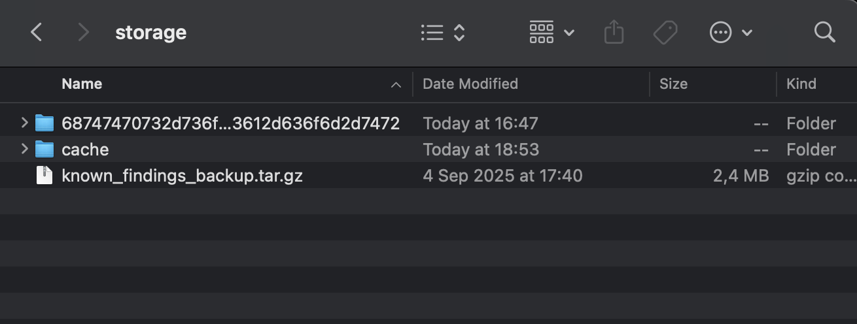Click the storage window title
This screenshot has width=857, height=324.
pyautogui.click(x=150, y=32)
